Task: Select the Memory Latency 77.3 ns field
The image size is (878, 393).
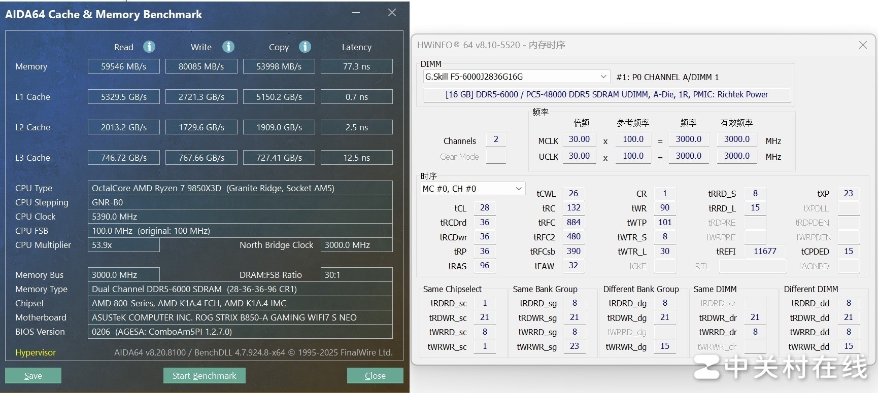Action: 356,66
